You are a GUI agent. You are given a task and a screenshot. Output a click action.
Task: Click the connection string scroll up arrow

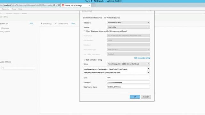coord(148,69)
